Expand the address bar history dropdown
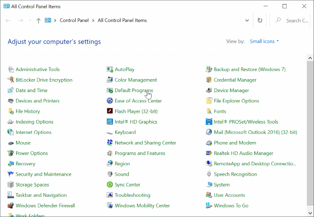314x217 pixels. click(x=247, y=21)
